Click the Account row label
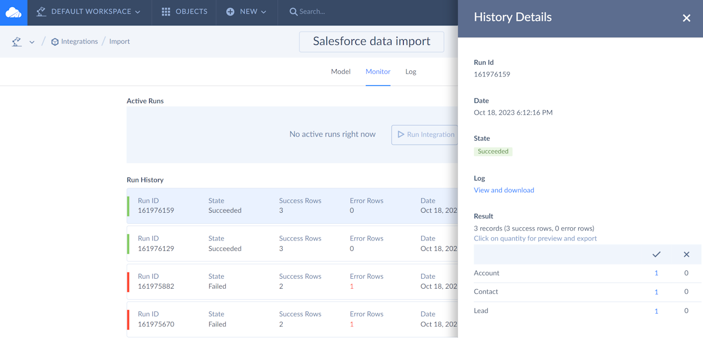This screenshot has height=338, width=703. [x=486, y=273]
